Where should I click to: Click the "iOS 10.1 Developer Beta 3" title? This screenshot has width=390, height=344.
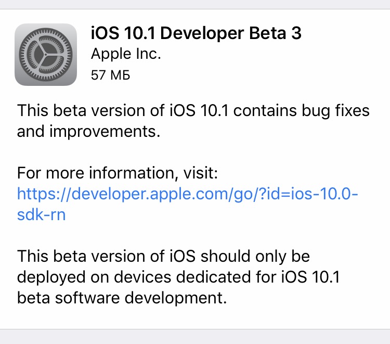click(x=196, y=33)
